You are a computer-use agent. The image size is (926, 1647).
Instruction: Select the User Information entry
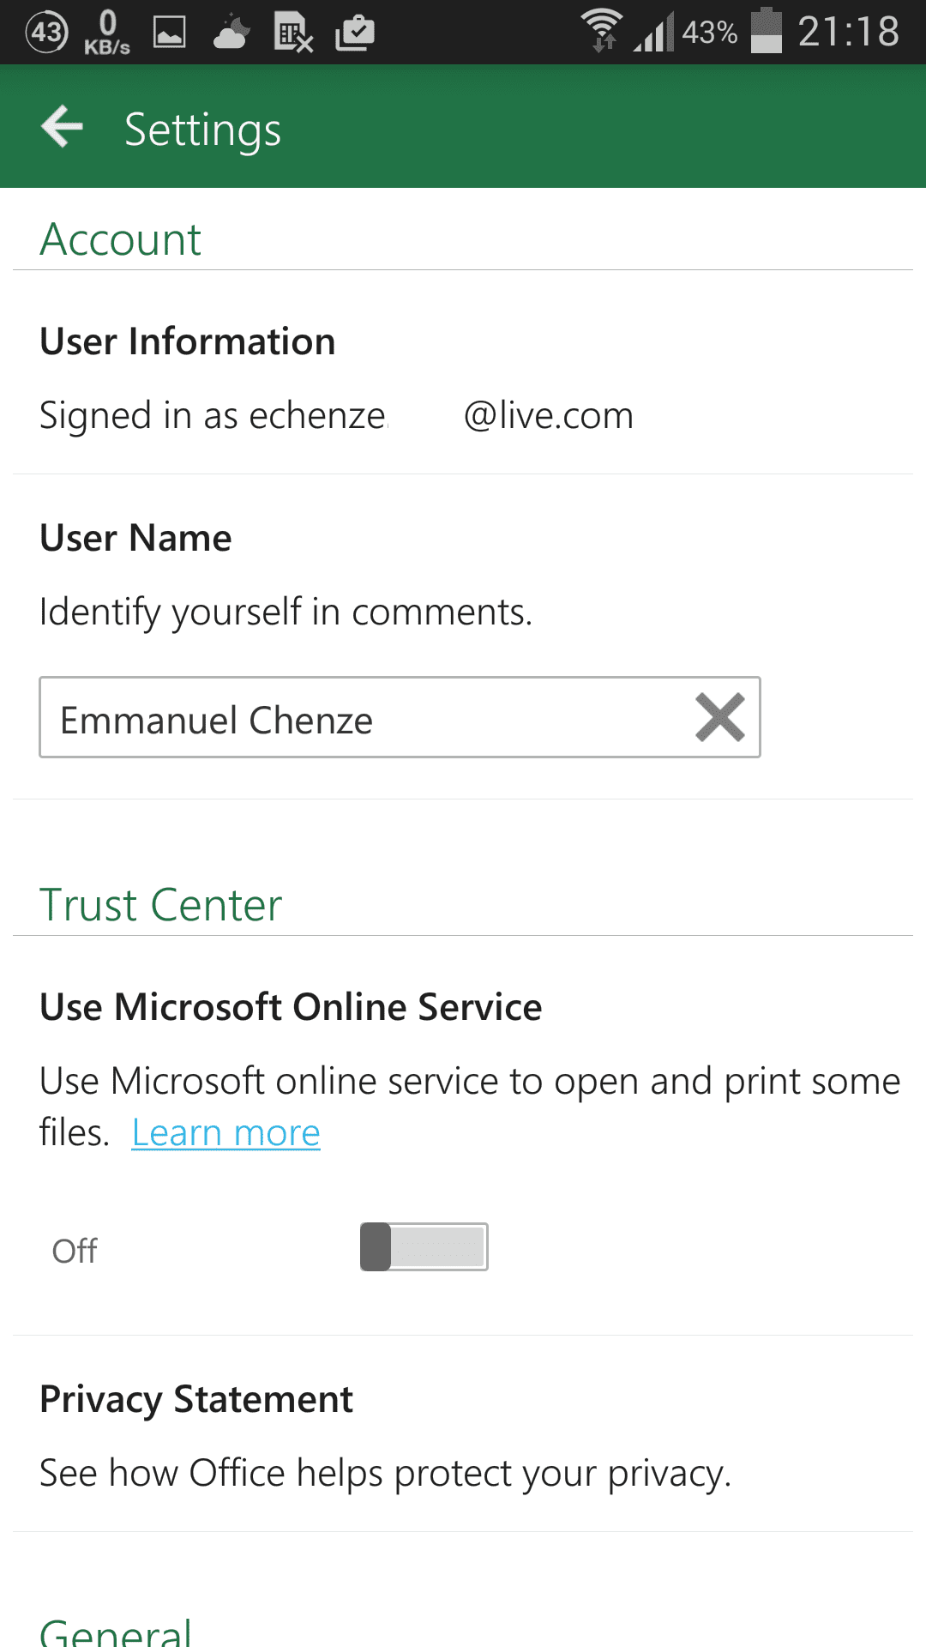(463, 373)
